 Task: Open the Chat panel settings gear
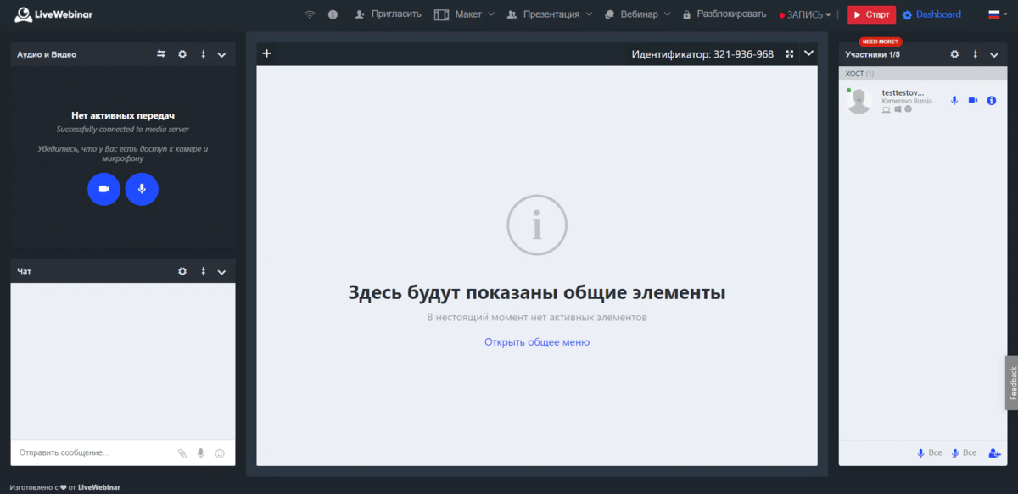click(x=182, y=272)
